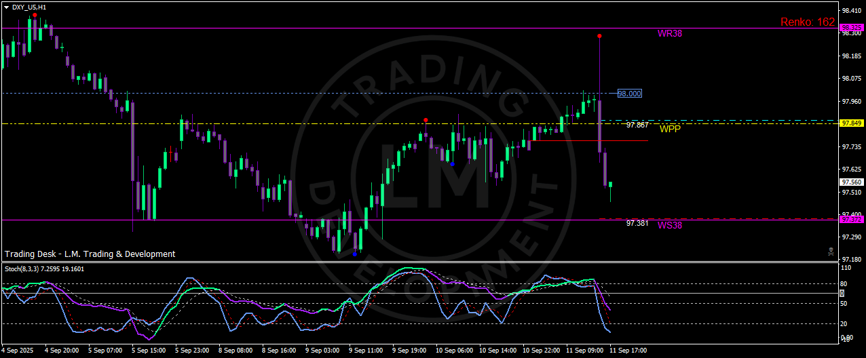The height and width of the screenshot is (358, 866).
Task: Click the magenta 97.372 price tag
Action: point(851,220)
